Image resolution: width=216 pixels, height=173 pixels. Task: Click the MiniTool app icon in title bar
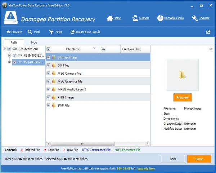coord(4,5)
